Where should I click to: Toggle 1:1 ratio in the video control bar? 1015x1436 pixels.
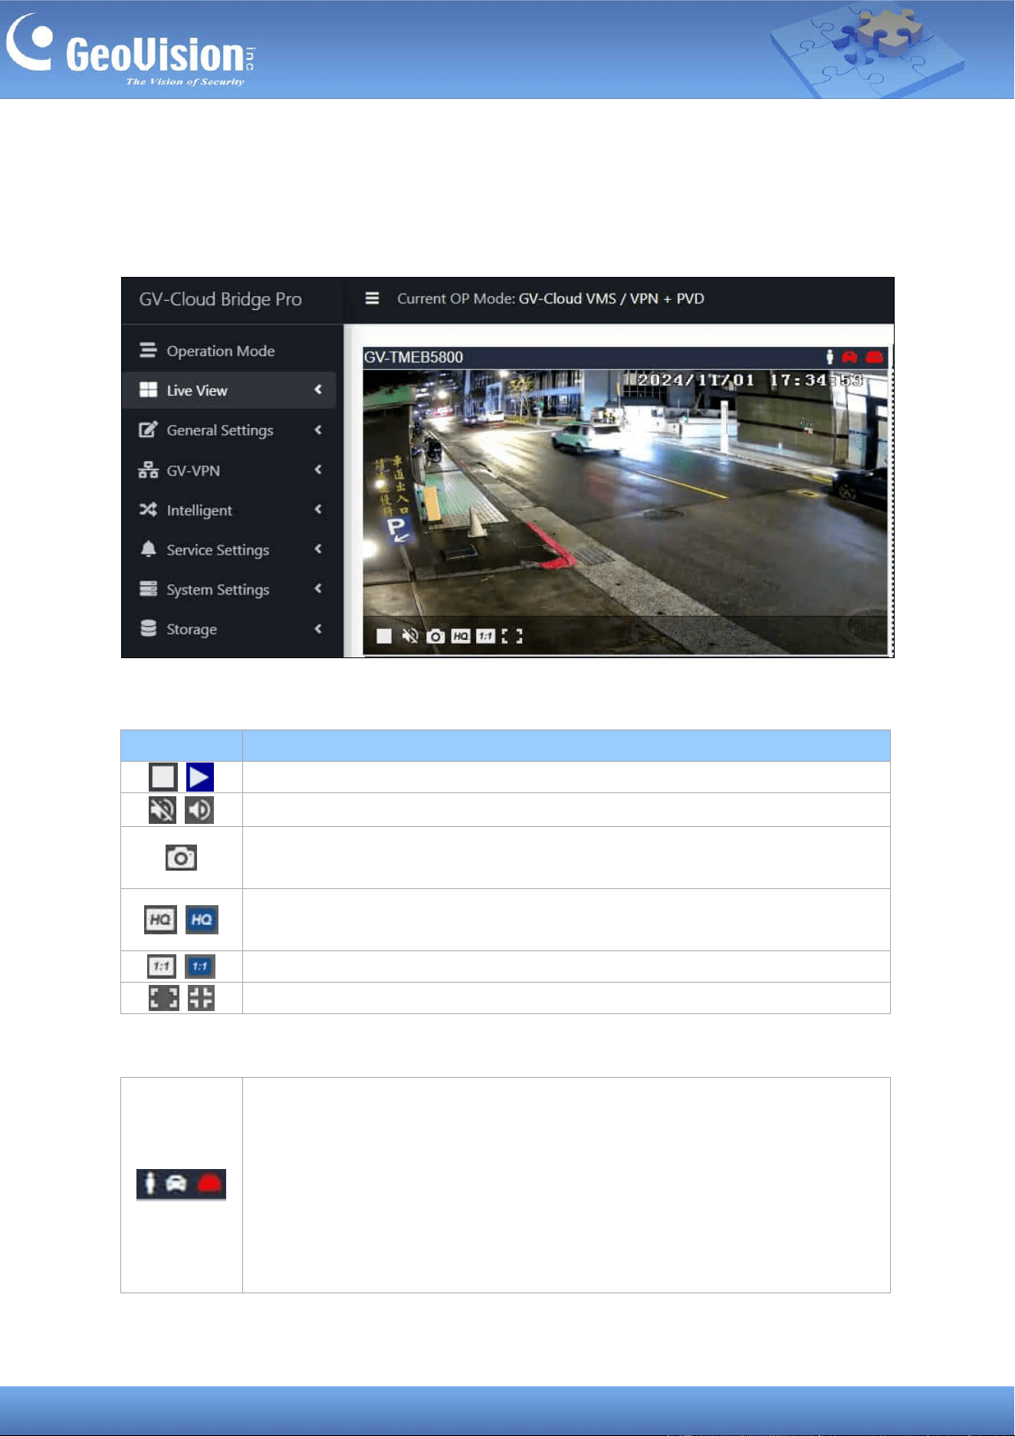[x=485, y=636]
